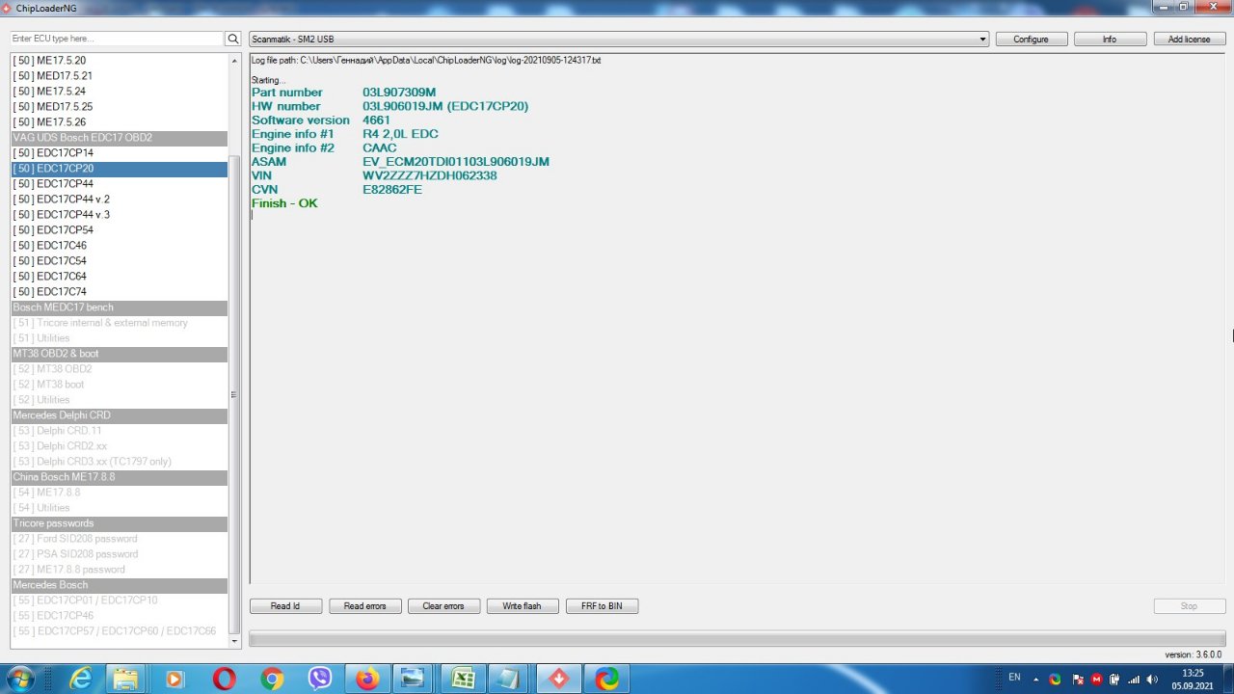Click the volume icon in system tray
This screenshot has width=1234, height=694.
click(x=1153, y=680)
